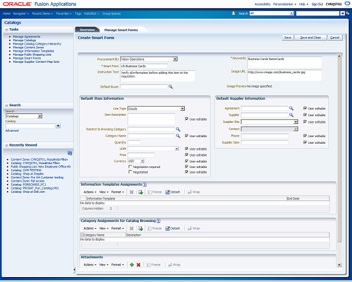Click the add row icon in Category Assignments toolbar
The height and width of the screenshot is (282, 352).
(141, 229)
